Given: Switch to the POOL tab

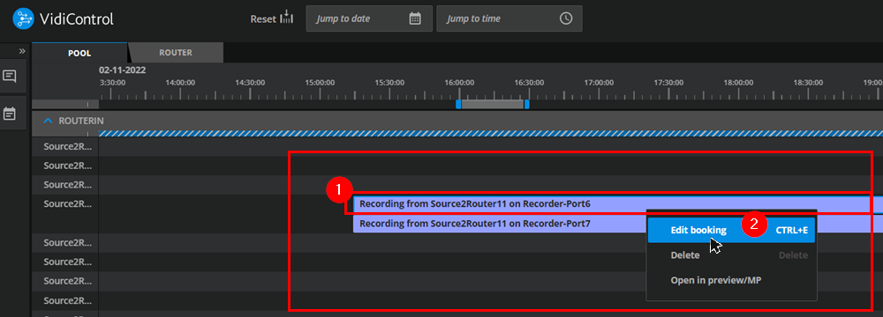Looking at the screenshot, I should (x=79, y=53).
